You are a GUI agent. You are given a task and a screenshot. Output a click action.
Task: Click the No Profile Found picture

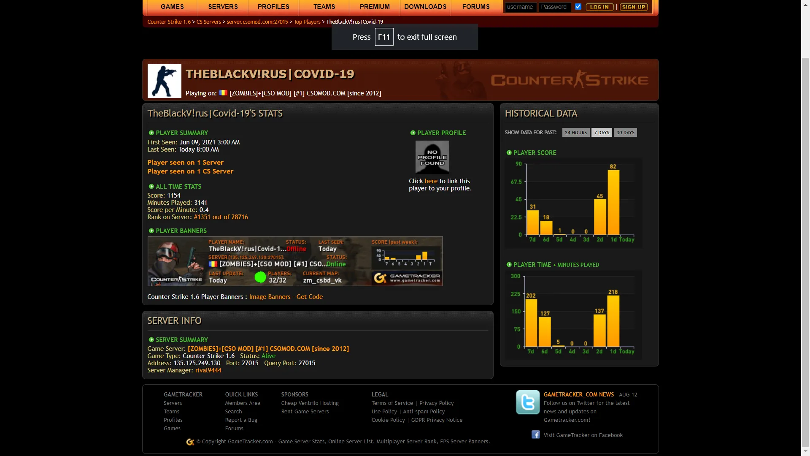coord(432,157)
